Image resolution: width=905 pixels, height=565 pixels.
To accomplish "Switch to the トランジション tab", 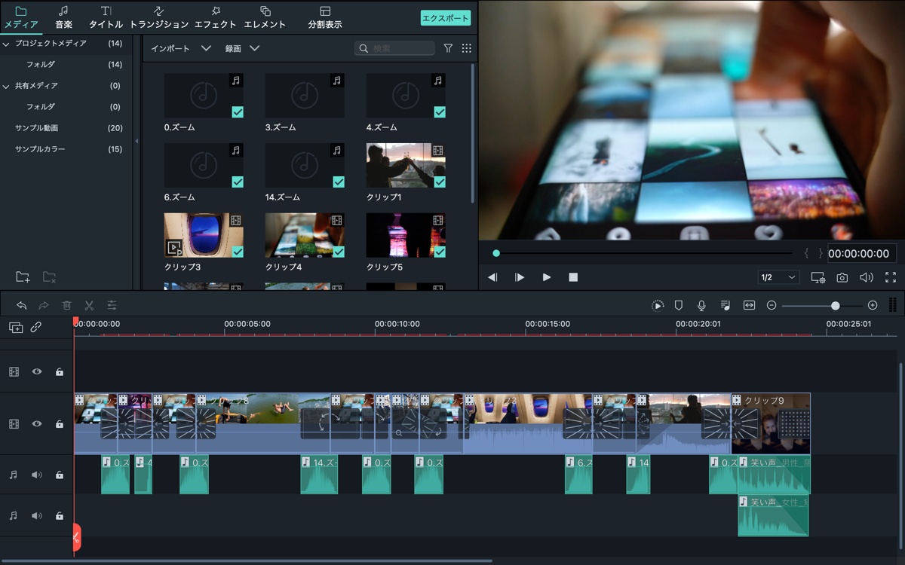I will pyautogui.click(x=159, y=17).
